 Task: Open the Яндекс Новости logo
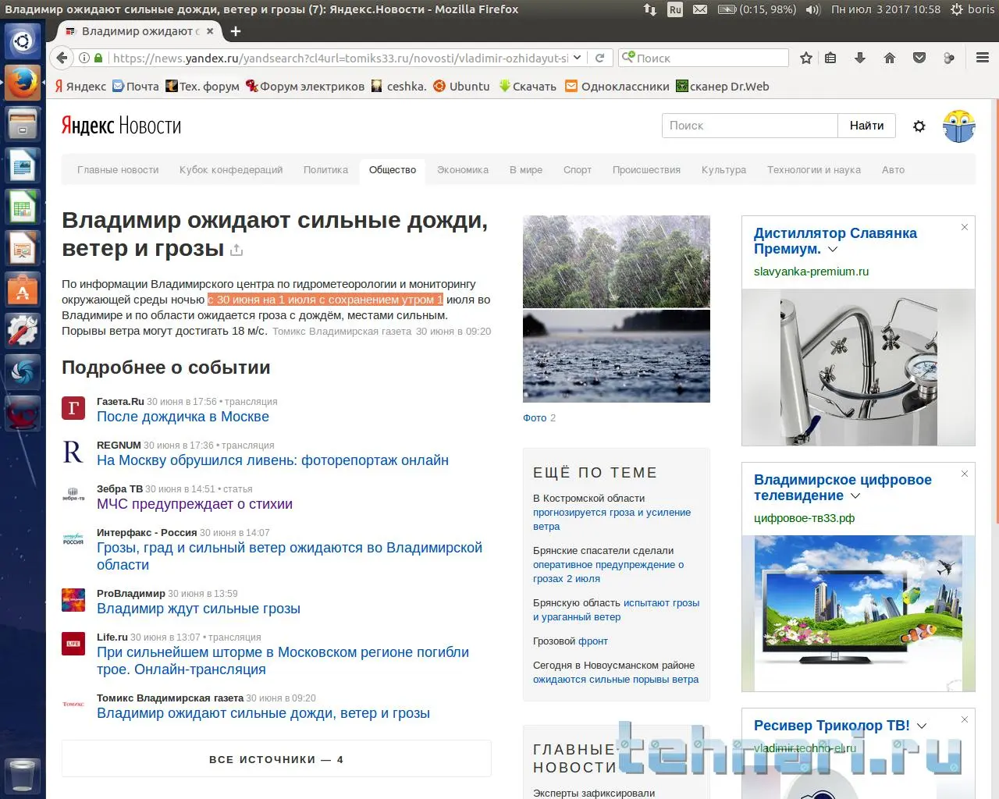point(121,126)
